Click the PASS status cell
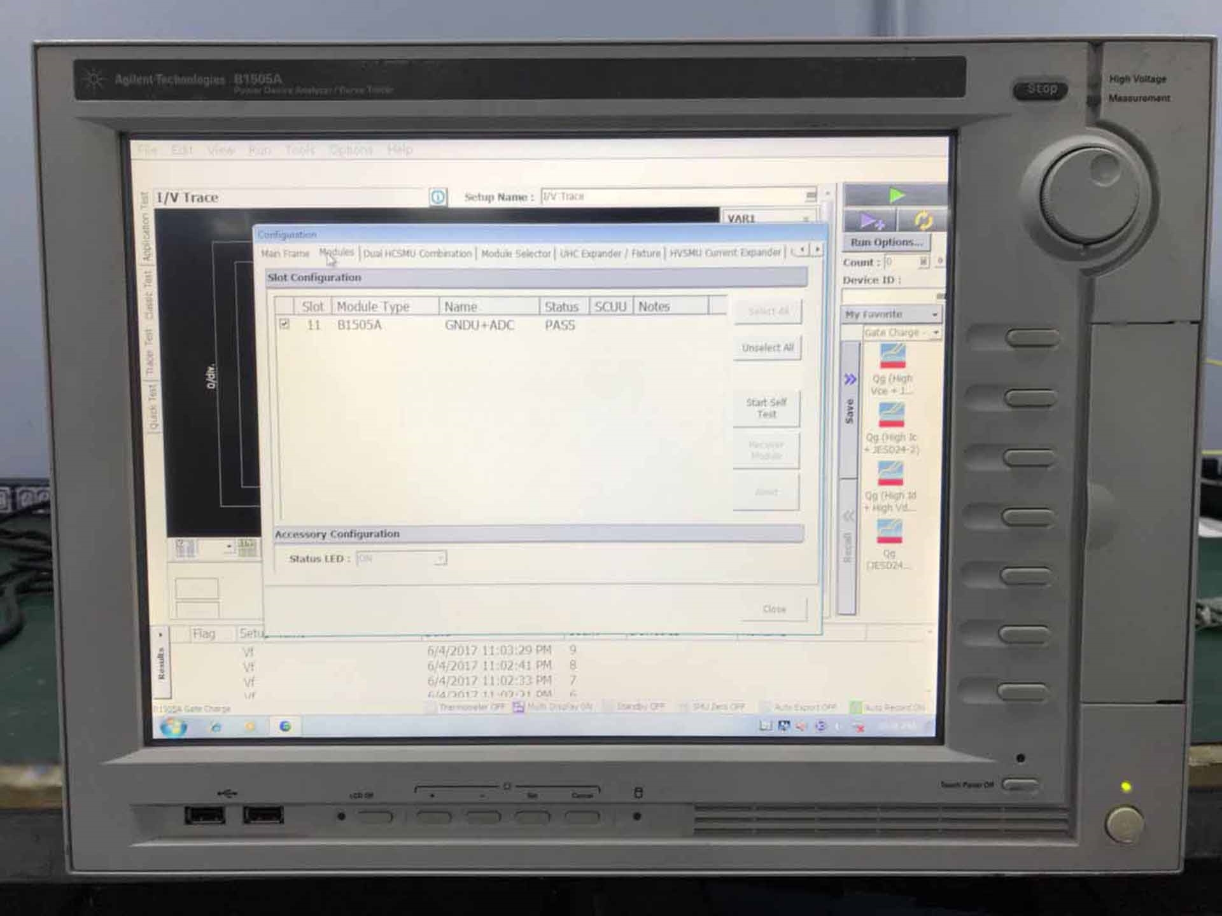 [x=559, y=325]
